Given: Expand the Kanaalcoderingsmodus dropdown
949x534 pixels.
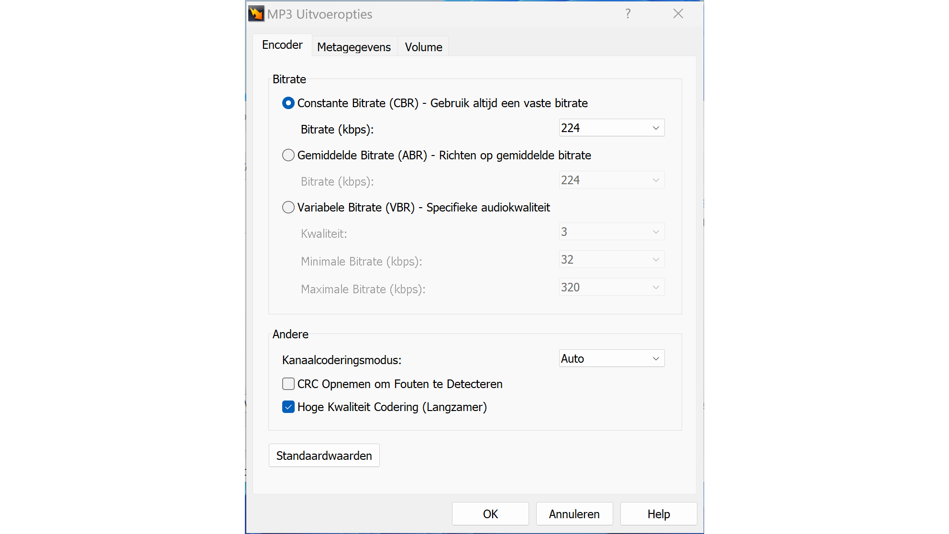Looking at the screenshot, I should click(x=611, y=359).
